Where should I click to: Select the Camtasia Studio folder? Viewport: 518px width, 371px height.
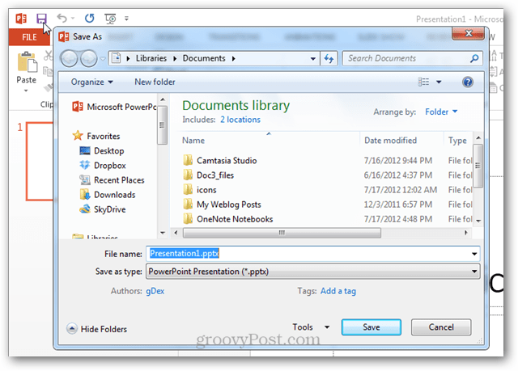(x=219, y=161)
